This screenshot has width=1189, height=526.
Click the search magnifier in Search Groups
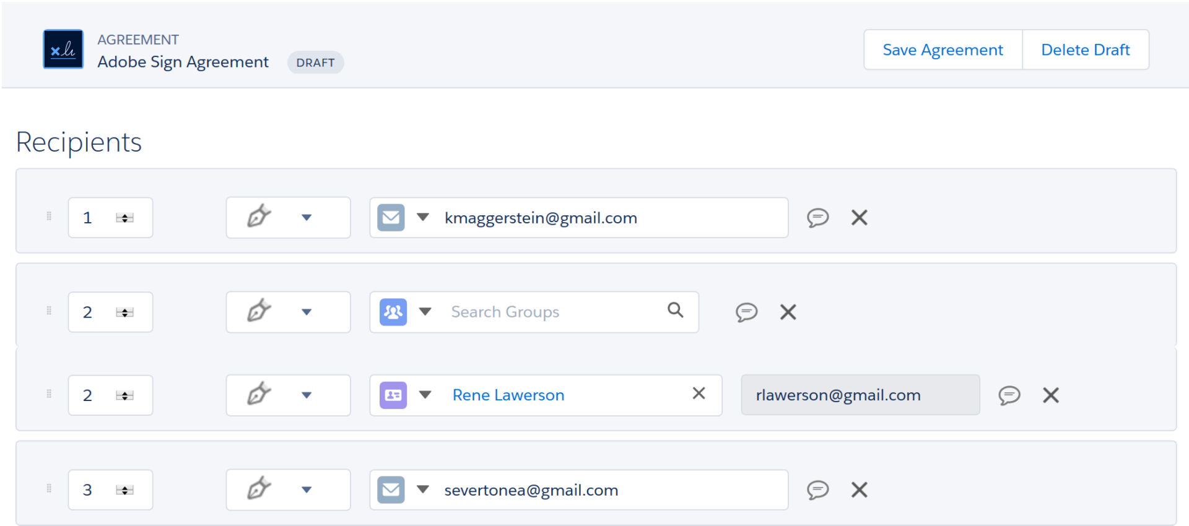(675, 310)
